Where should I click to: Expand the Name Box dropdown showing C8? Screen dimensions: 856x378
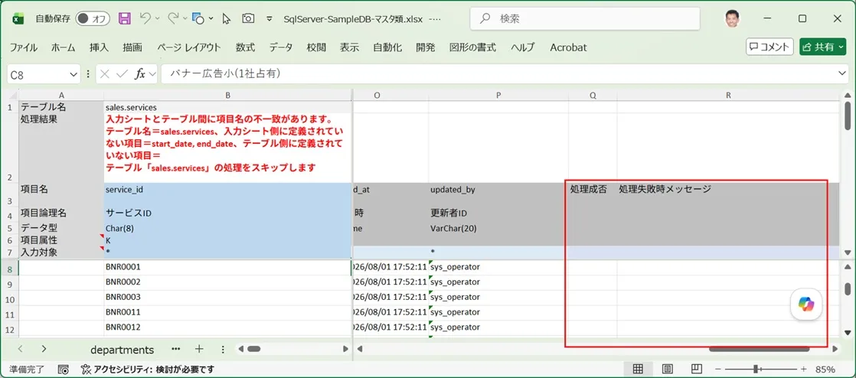pyautogui.click(x=74, y=74)
